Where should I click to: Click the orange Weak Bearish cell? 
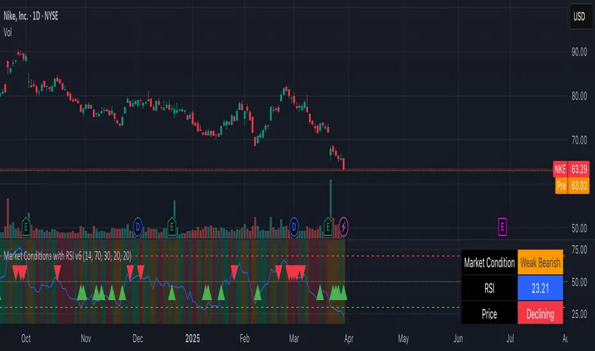540,262
